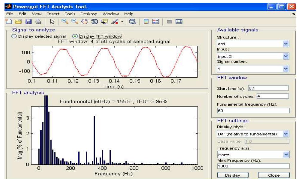299x179 pixels.
Task: Expand the Structure dropdown showing as1
Action: pyautogui.click(x=286, y=44)
